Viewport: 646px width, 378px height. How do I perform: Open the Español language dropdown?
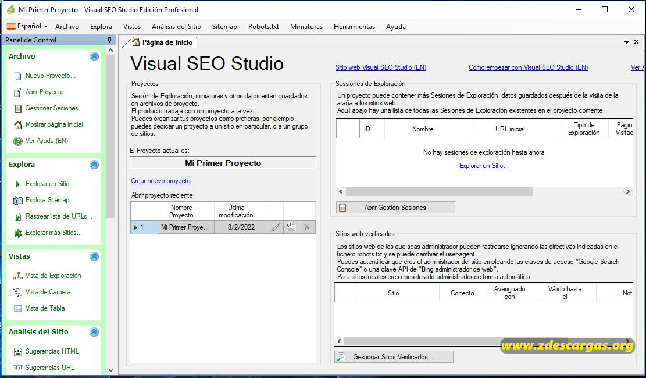pos(27,26)
